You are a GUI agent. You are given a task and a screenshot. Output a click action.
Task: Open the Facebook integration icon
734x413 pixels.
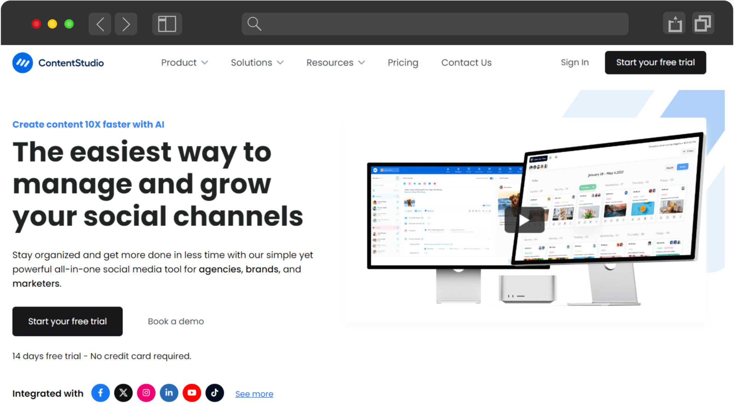click(101, 393)
